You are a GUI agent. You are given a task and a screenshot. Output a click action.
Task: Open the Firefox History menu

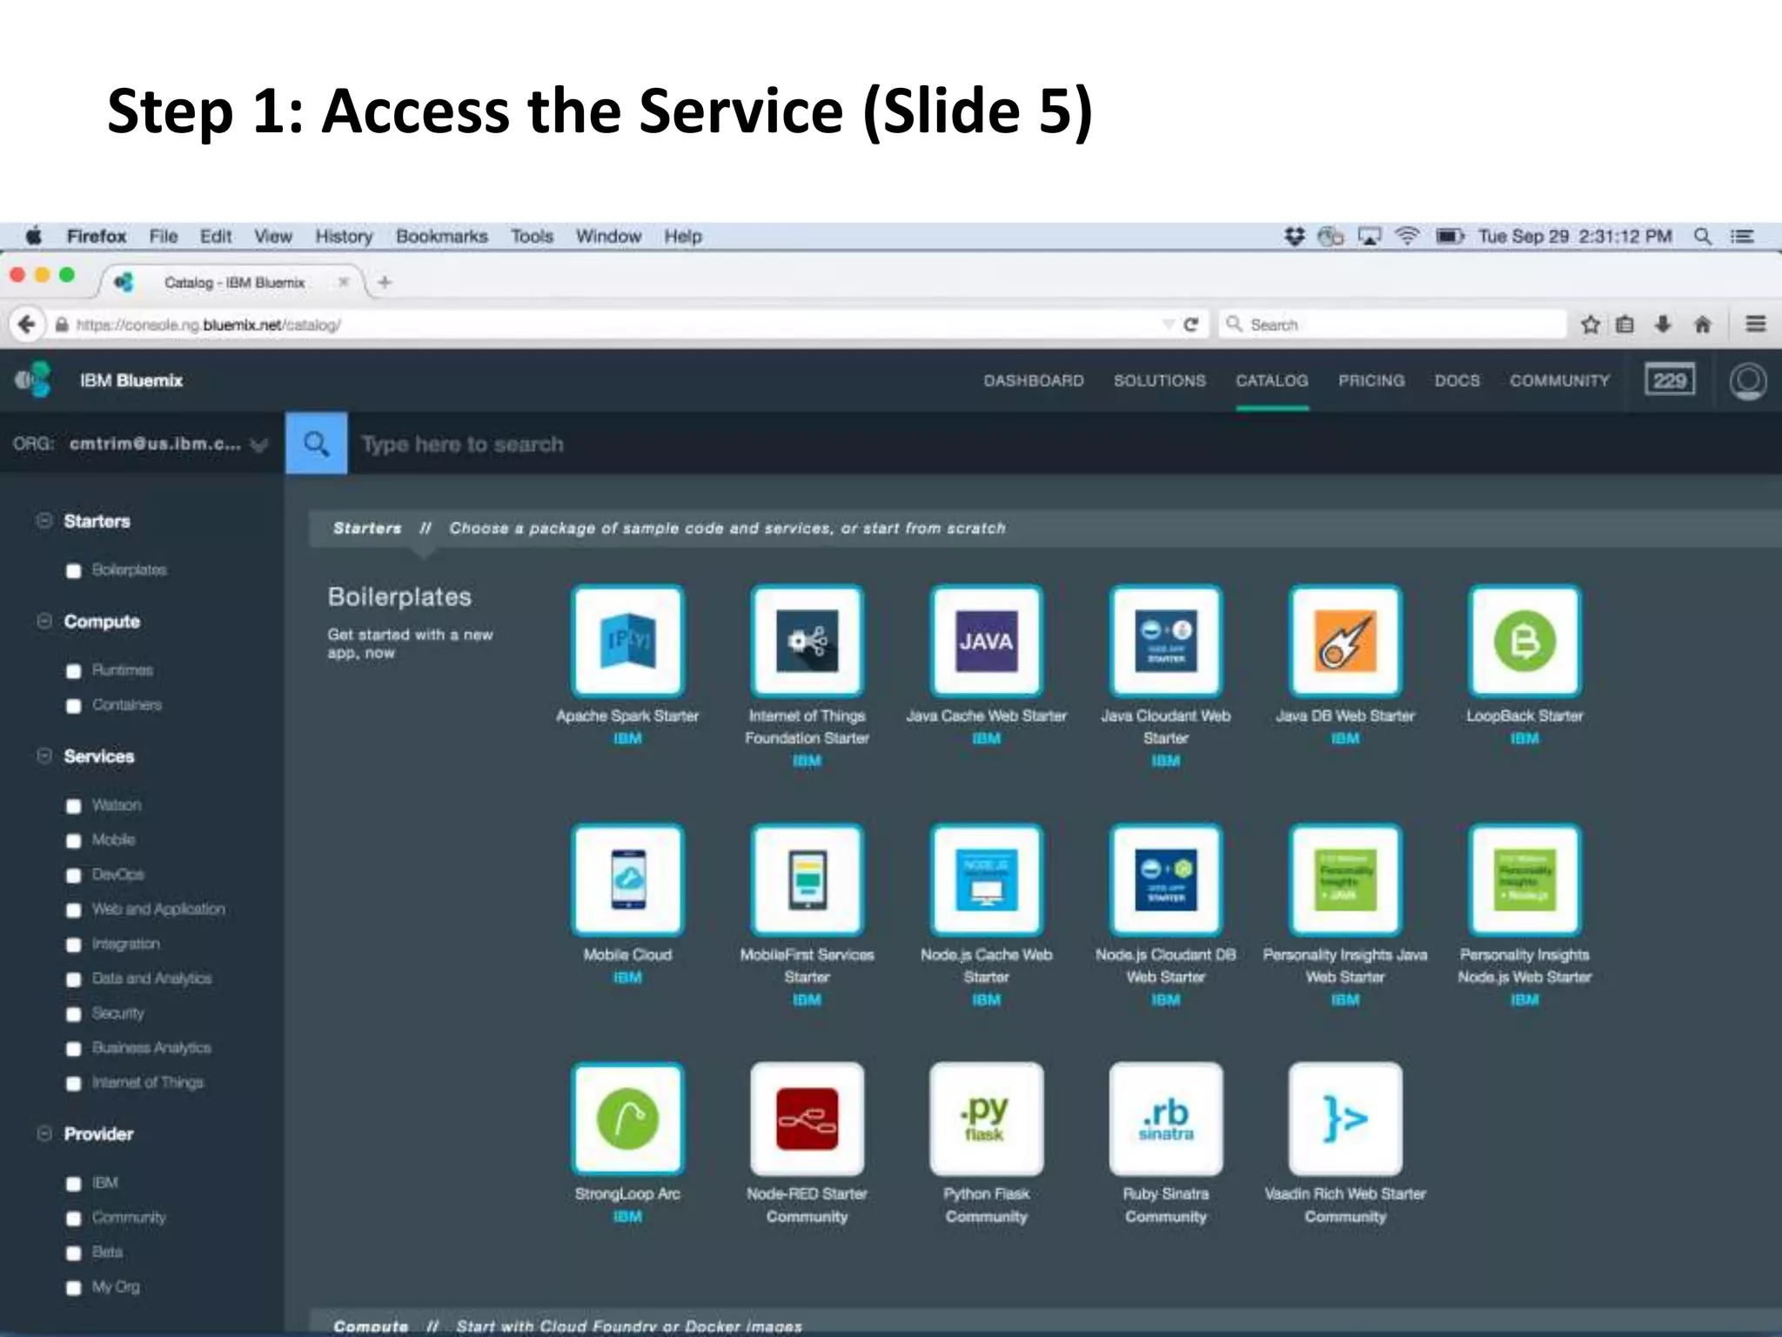point(344,236)
